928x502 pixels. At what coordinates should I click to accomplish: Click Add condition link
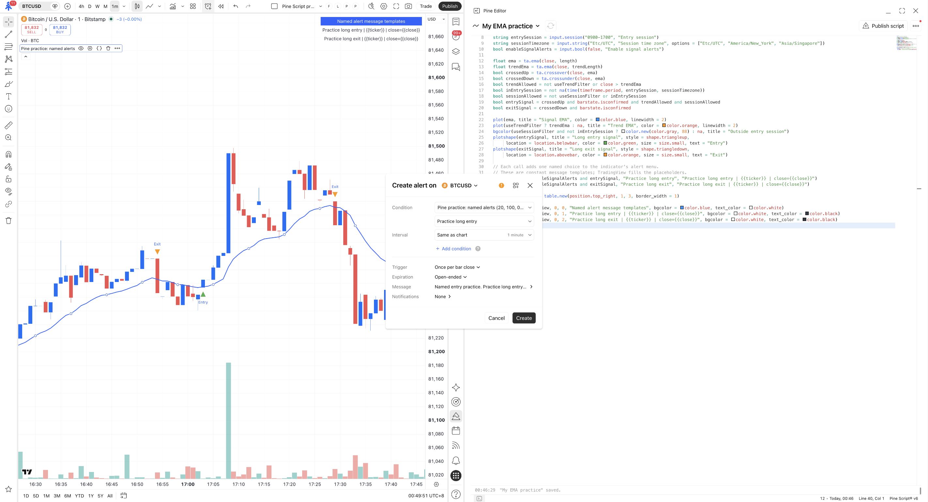click(453, 249)
